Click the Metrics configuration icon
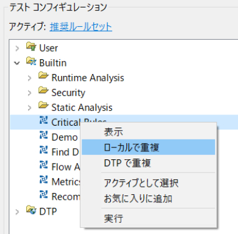The height and width of the screenshot is (234, 238). (44, 180)
